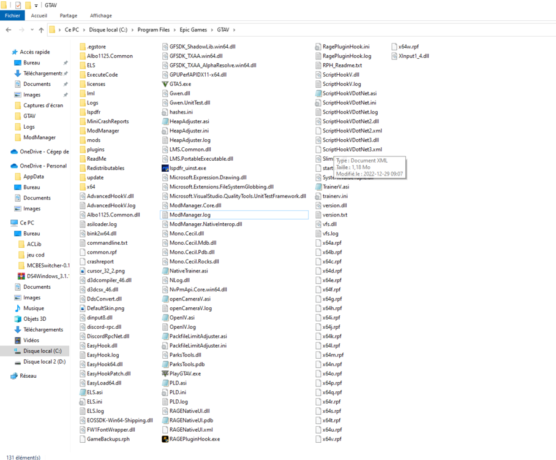
Task: Select the x64w.rpf file
Action: pos(405,47)
